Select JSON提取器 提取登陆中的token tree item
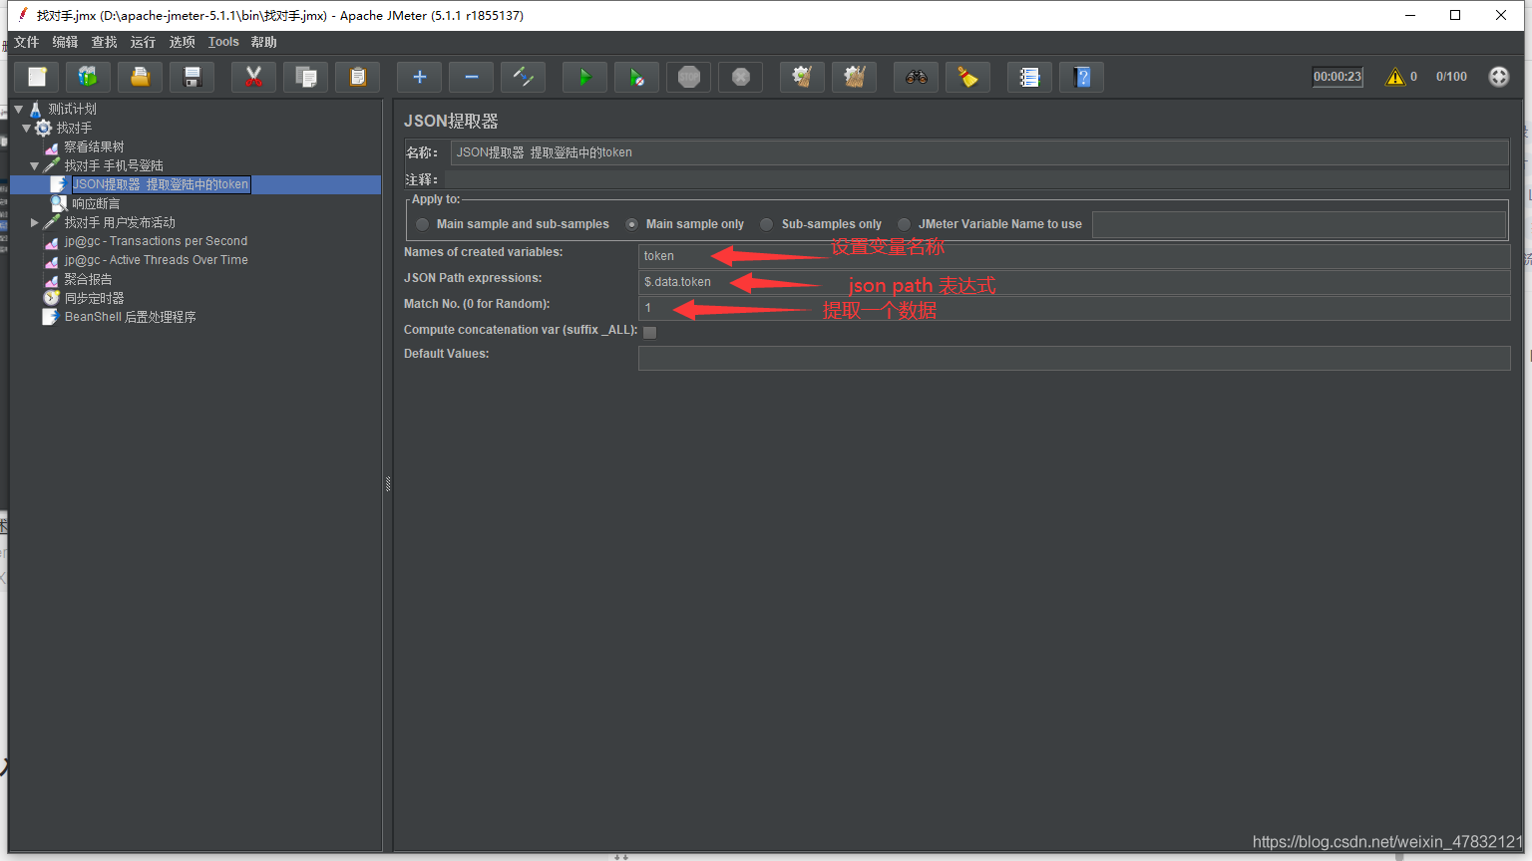The height and width of the screenshot is (861, 1532). point(161,184)
